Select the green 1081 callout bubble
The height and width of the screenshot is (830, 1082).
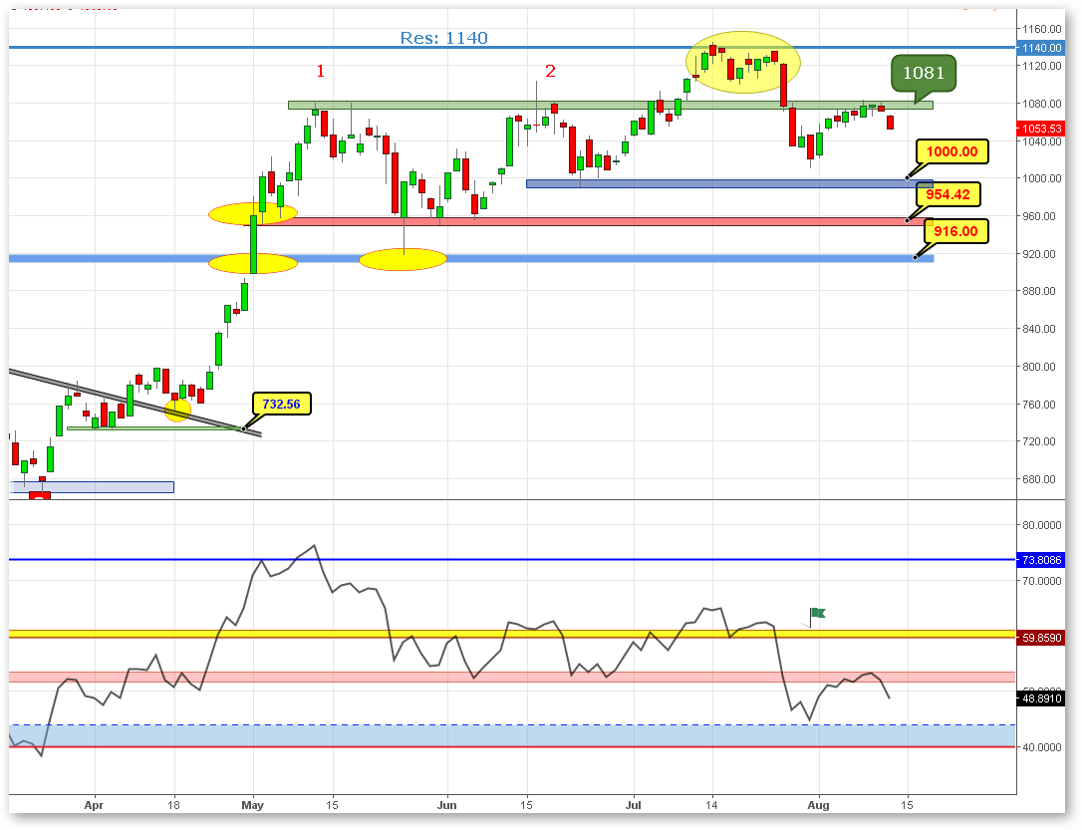point(924,73)
